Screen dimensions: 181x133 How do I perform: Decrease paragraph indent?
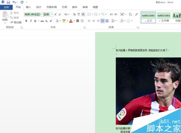point(111,14)
